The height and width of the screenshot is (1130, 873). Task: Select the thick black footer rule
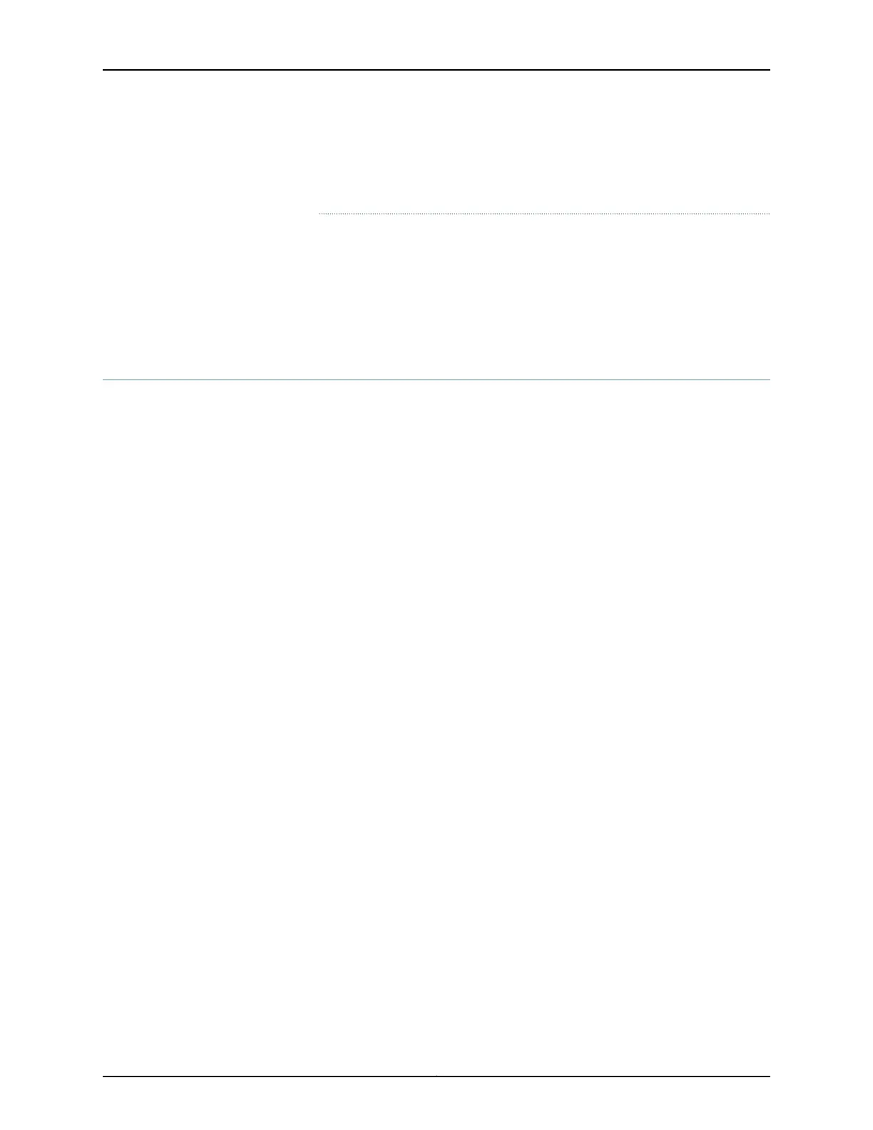point(436,1076)
